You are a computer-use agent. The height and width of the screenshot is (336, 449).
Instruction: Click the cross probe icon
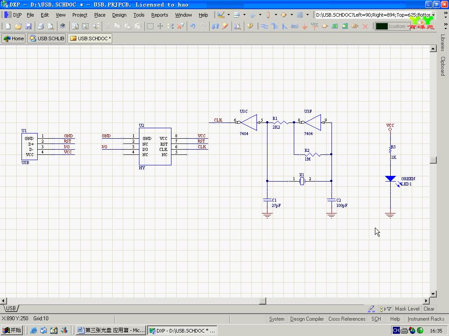coord(225,26)
